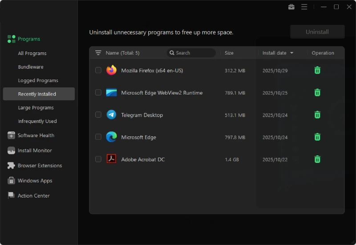The height and width of the screenshot is (245, 356).
Task: Tick the Adobe Acrobat DC checkbox
Action: pyautogui.click(x=98, y=159)
